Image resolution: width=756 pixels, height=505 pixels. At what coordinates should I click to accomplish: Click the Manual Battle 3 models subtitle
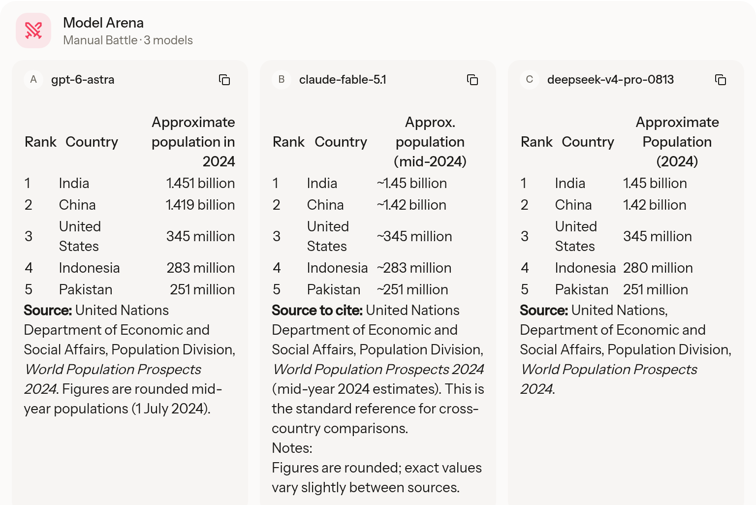coord(128,40)
